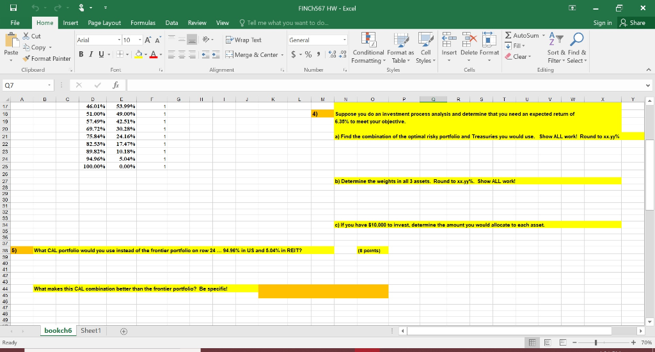
Task: Pick the red Font Color swatch
Action: click(154, 54)
